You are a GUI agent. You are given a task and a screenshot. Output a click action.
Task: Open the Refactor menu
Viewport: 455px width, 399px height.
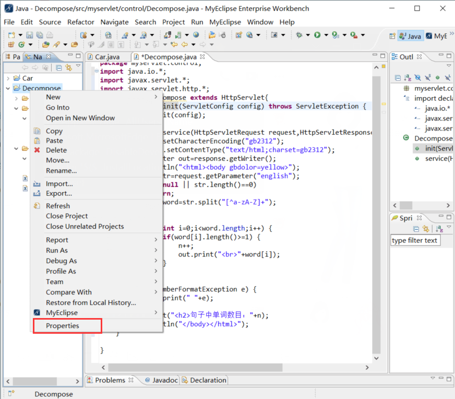pyautogui.click(x=80, y=22)
